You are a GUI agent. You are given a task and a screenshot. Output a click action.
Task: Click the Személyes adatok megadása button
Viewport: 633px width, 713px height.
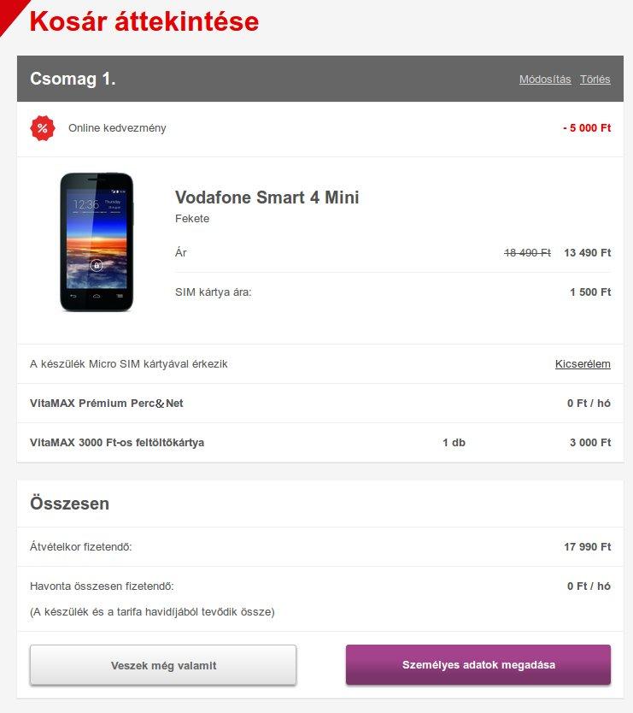pos(478,664)
